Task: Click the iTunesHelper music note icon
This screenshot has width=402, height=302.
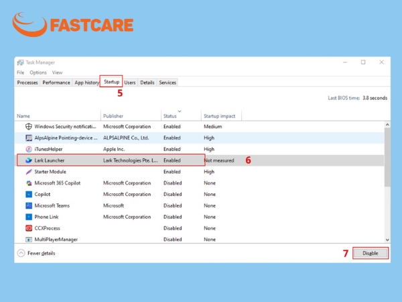Action: pyautogui.click(x=29, y=149)
